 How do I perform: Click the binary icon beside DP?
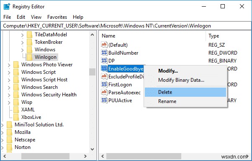(x=104, y=61)
